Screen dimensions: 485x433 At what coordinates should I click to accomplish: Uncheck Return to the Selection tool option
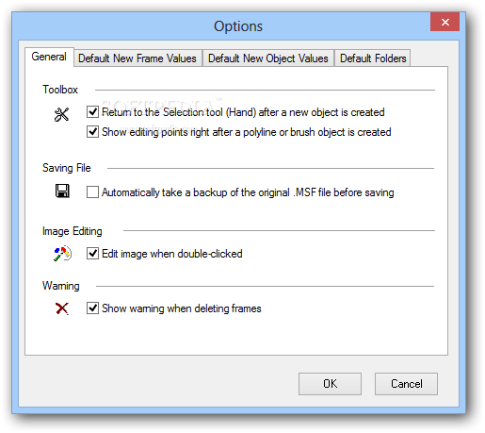pos(92,112)
